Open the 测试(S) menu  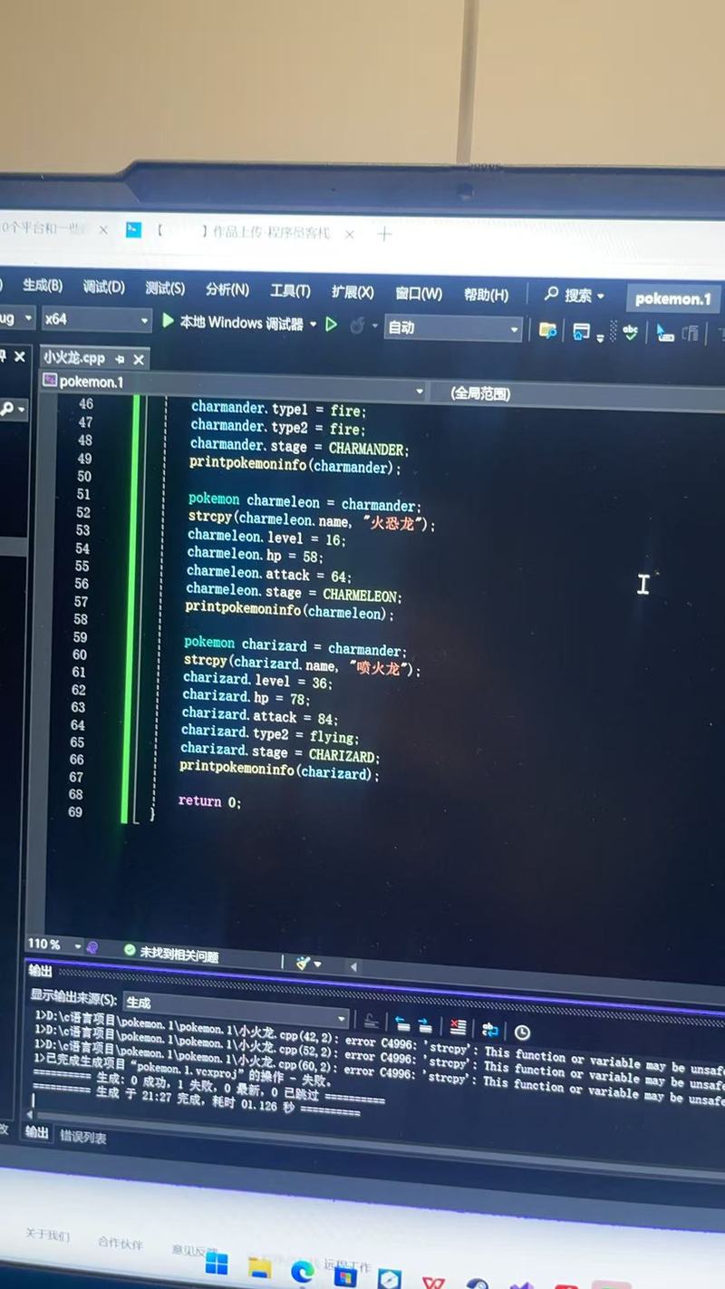tap(165, 287)
